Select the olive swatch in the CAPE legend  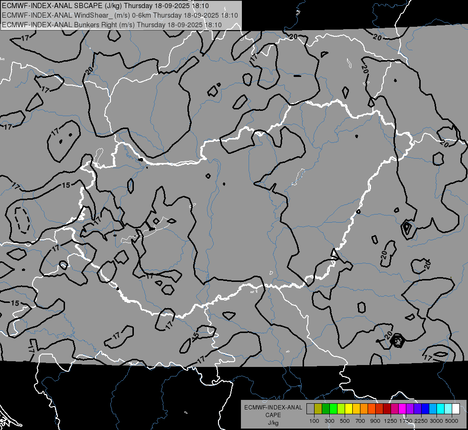click(x=318, y=409)
